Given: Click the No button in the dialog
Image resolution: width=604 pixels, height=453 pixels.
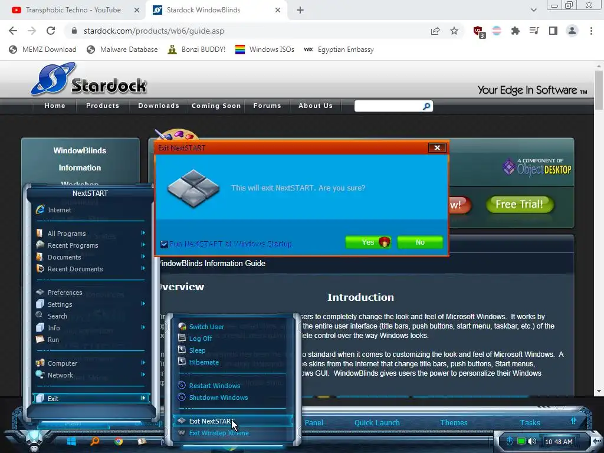Looking at the screenshot, I should point(420,242).
